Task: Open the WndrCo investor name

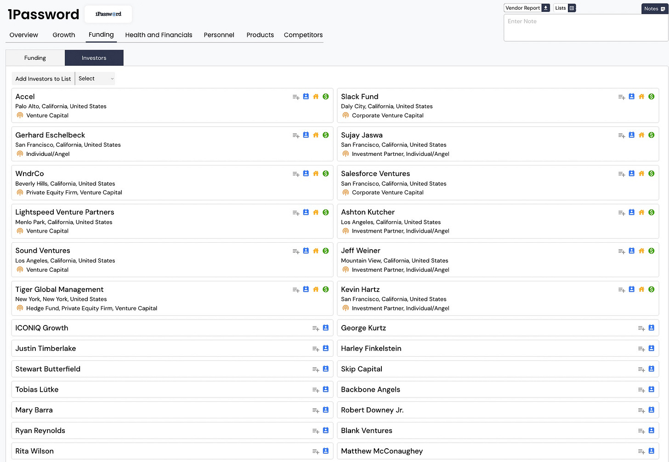Action: coord(30,174)
